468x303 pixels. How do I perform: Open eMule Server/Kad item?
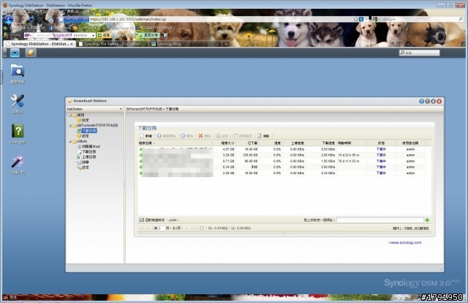click(88, 146)
